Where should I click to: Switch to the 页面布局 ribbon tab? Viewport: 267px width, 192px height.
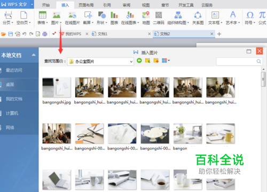tap(86, 5)
